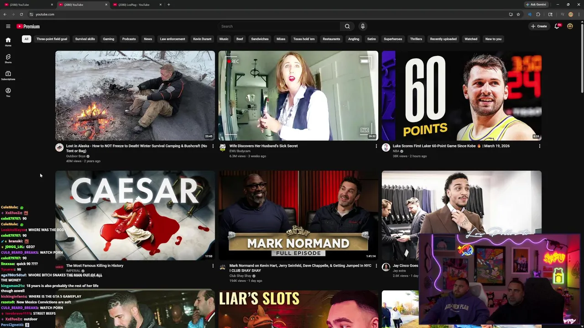
Task: Open more options for Mark Normand video
Action: (x=376, y=266)
